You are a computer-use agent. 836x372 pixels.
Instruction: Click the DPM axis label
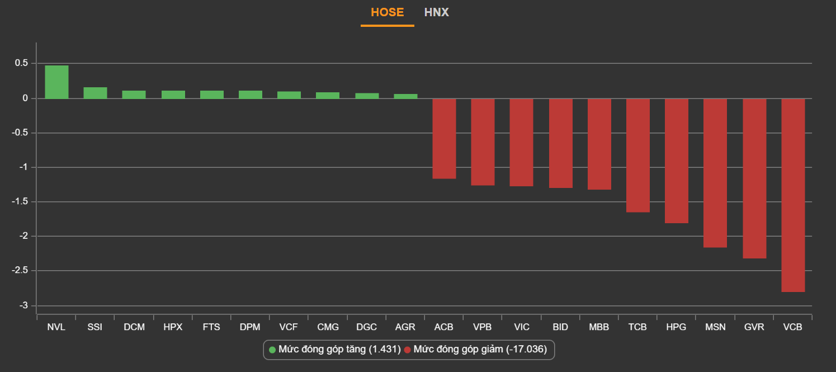point(250,327)
